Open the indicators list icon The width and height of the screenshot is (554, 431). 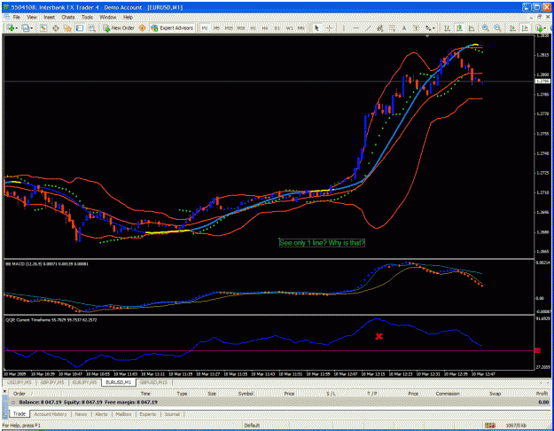coord(539,28)
